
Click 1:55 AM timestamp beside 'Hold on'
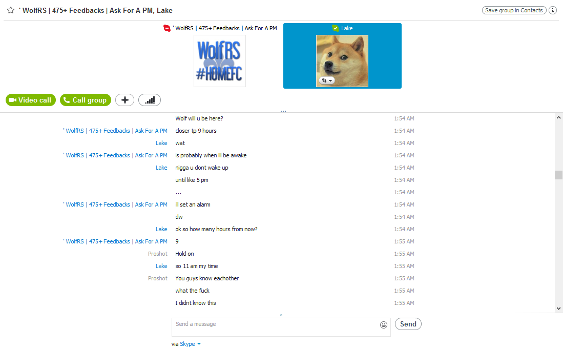(x=404, y=254)
